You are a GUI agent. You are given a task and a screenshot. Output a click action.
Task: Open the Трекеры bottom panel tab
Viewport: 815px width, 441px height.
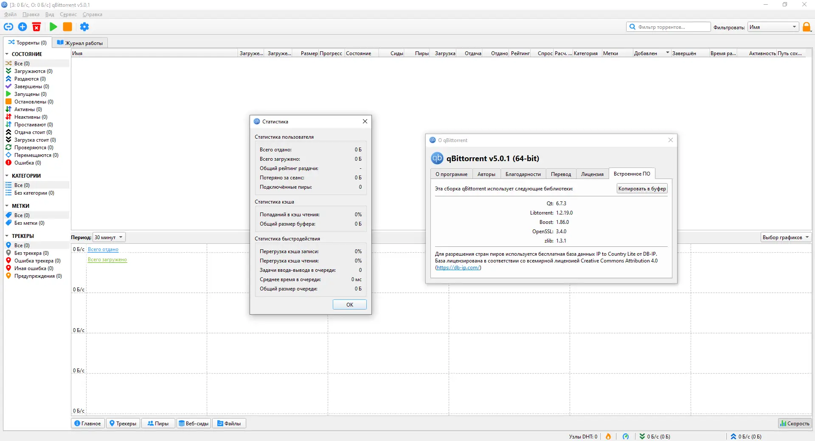123,423
